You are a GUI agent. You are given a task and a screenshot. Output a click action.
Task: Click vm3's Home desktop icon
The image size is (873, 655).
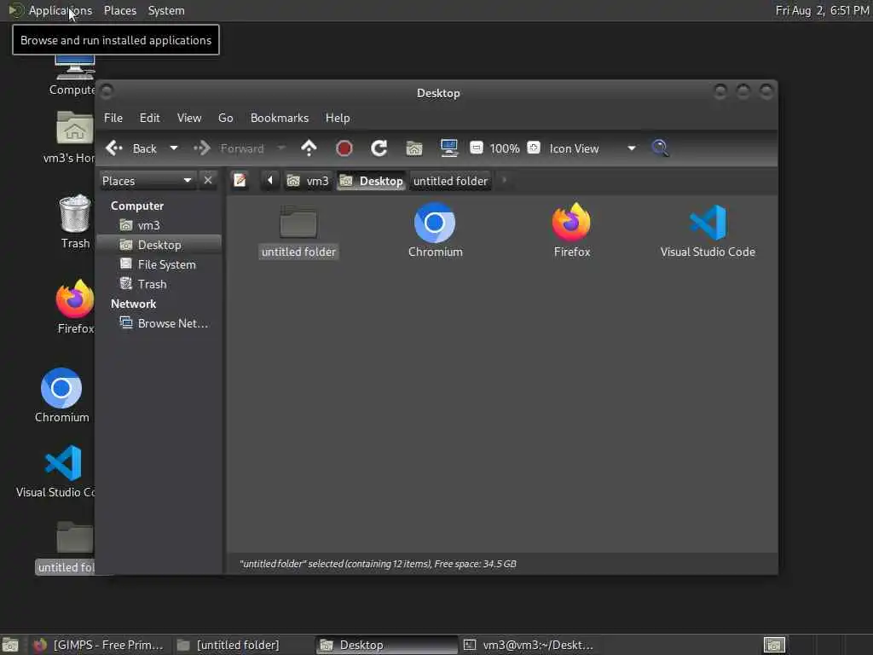pos(75,128)
